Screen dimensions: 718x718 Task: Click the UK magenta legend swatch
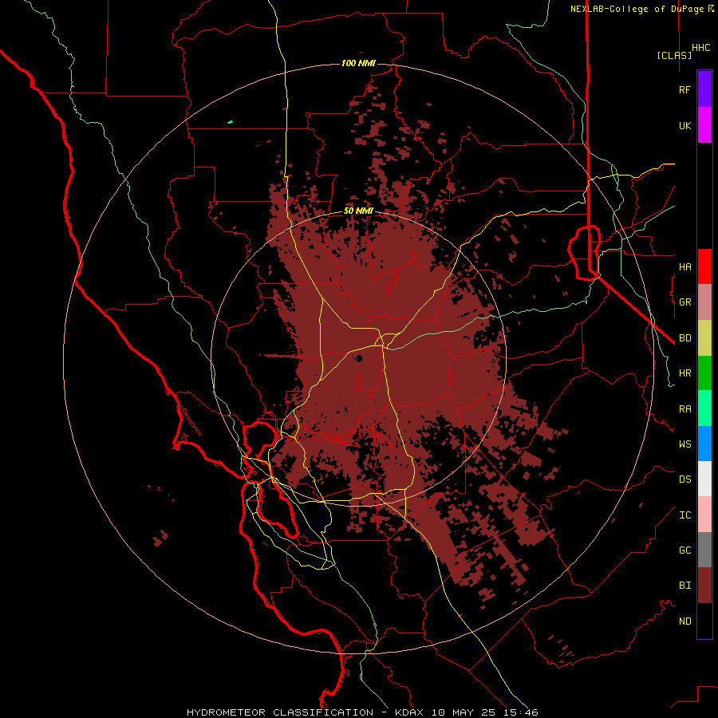pyautogui.click(x=704, y=125)
